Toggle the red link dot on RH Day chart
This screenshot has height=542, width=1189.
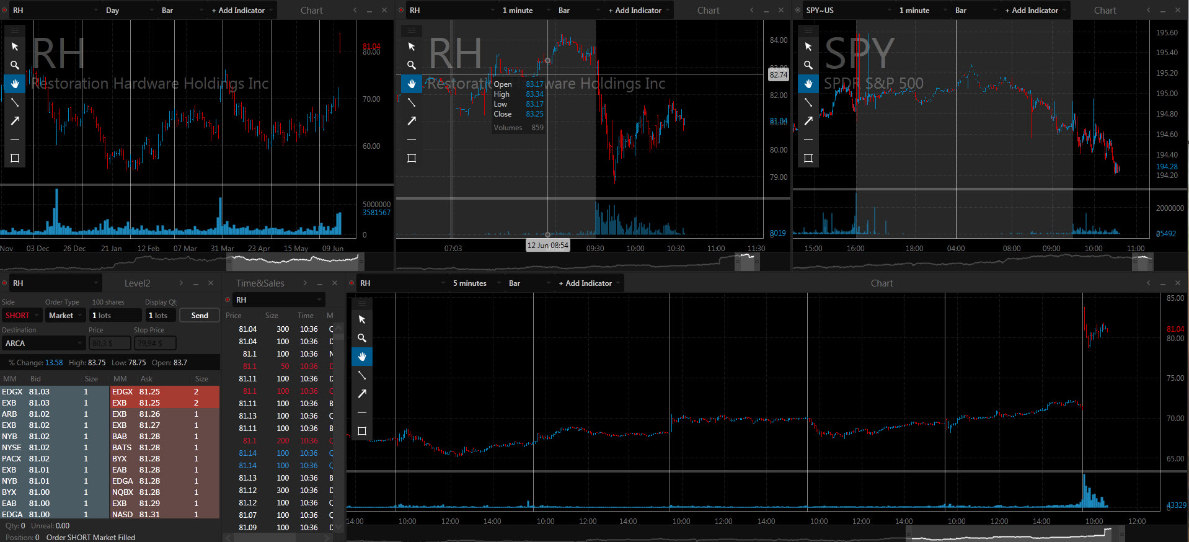tap(4, 11)
